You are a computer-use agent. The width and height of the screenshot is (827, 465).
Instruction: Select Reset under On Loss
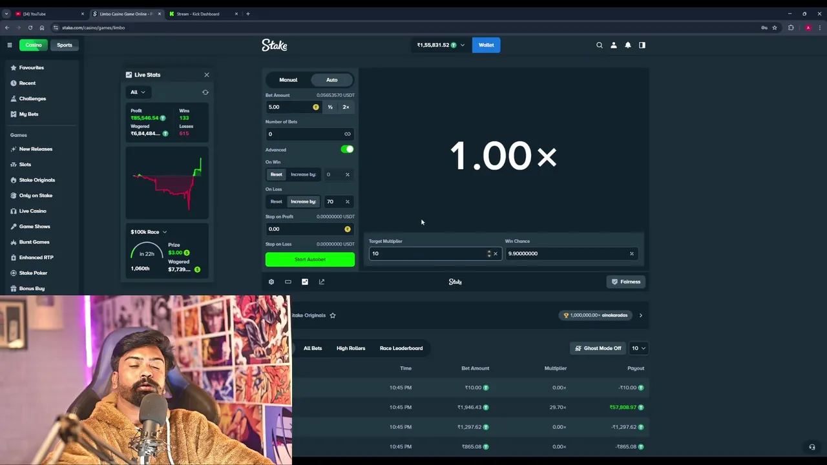277,201
